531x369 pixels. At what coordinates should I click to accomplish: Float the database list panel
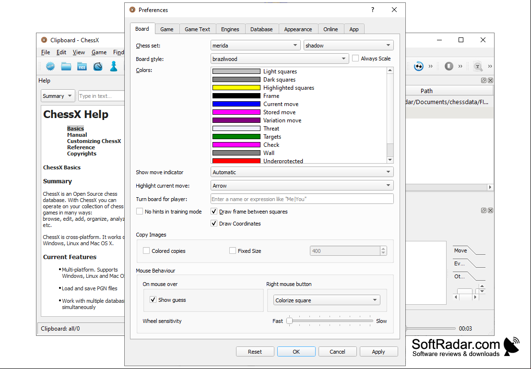(484, 80)
